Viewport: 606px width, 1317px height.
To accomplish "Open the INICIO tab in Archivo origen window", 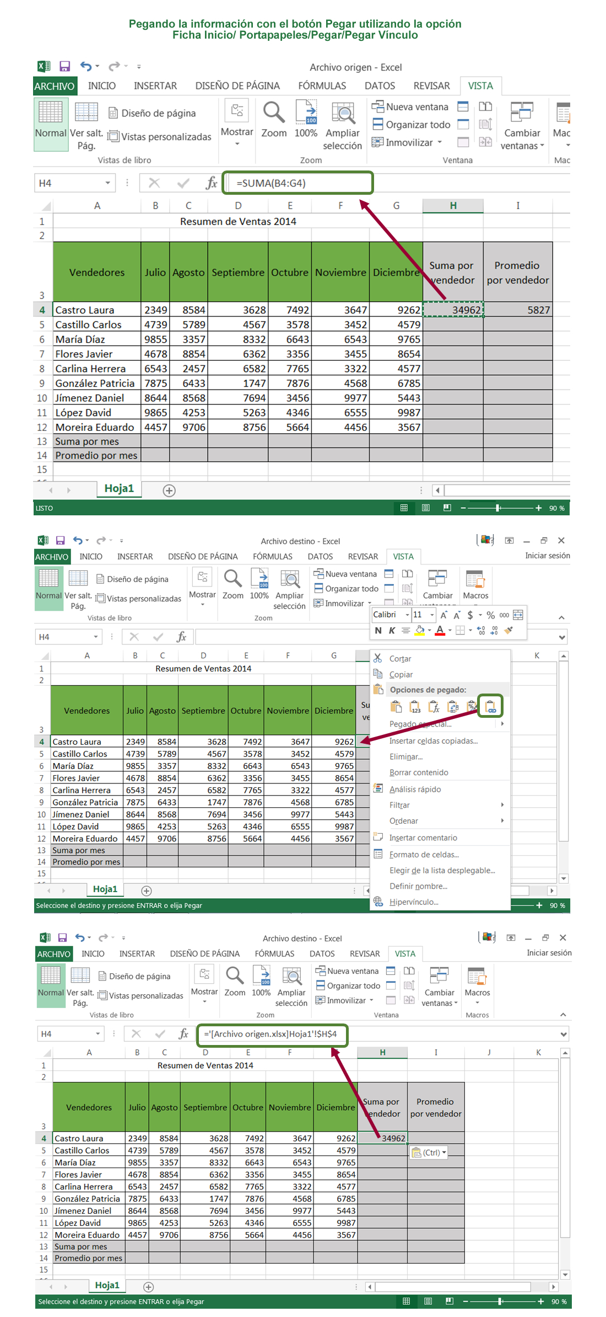I will click(102, 86).
